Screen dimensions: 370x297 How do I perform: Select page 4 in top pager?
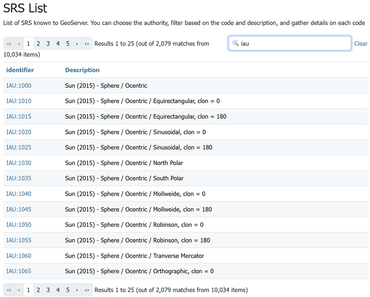(x=58, y=43)
